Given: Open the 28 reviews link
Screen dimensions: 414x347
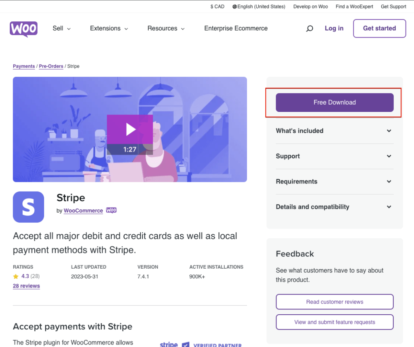Looking at the screenshot, I should pyautogui.click(x=26, y=286).
